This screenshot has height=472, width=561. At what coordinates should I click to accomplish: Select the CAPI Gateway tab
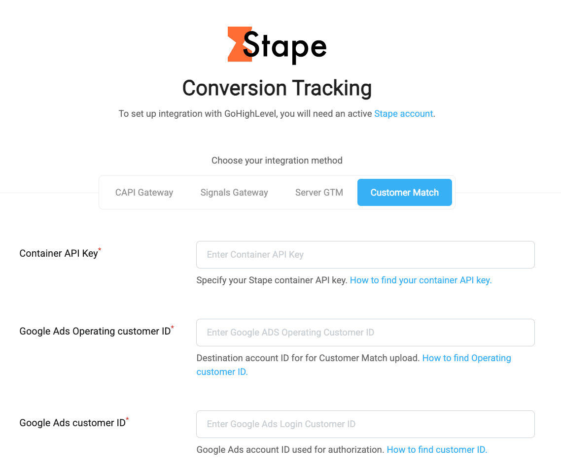point(144,192)
